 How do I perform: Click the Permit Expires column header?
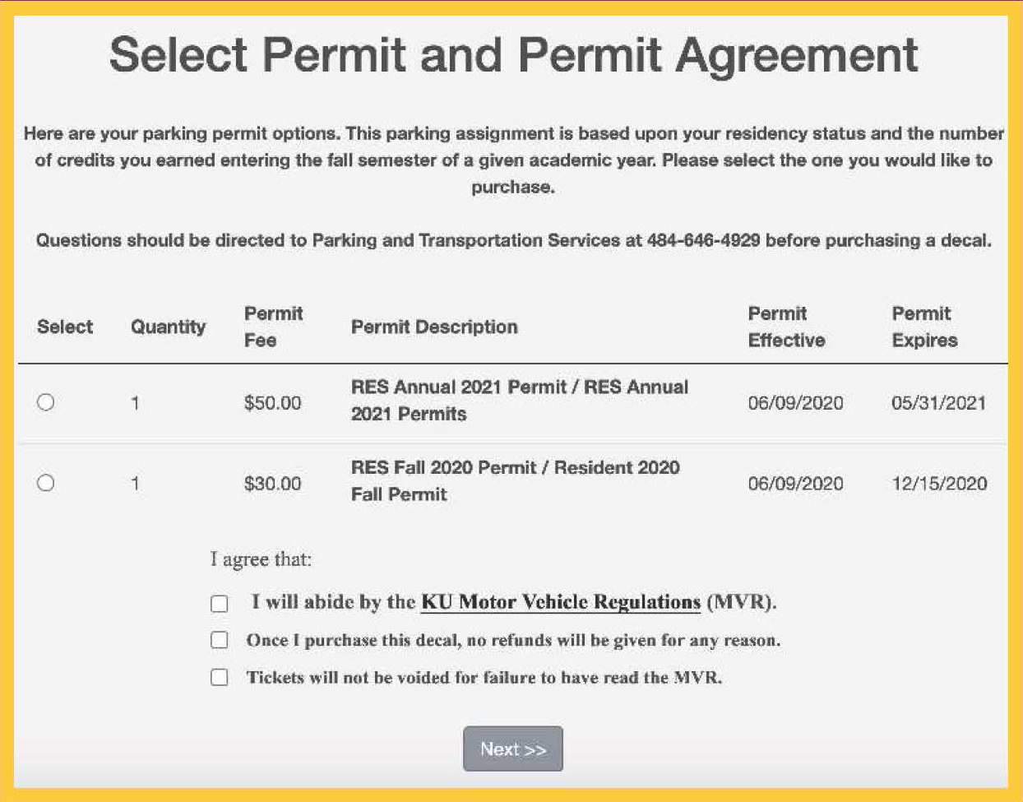924,327
